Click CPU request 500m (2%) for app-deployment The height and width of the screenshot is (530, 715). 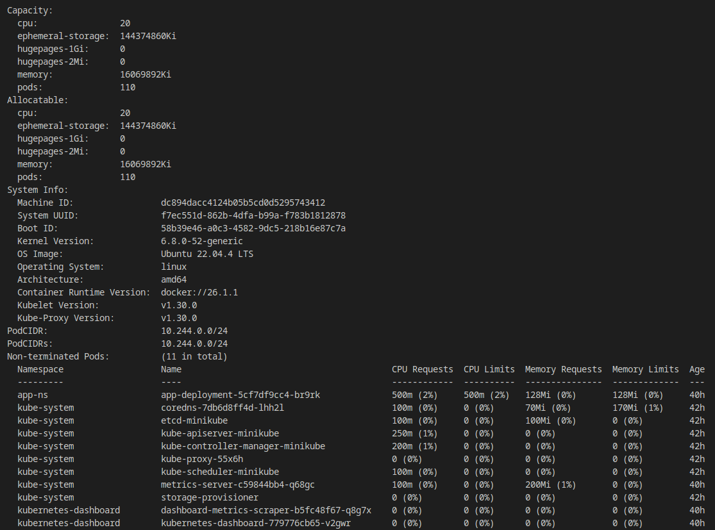414,395
